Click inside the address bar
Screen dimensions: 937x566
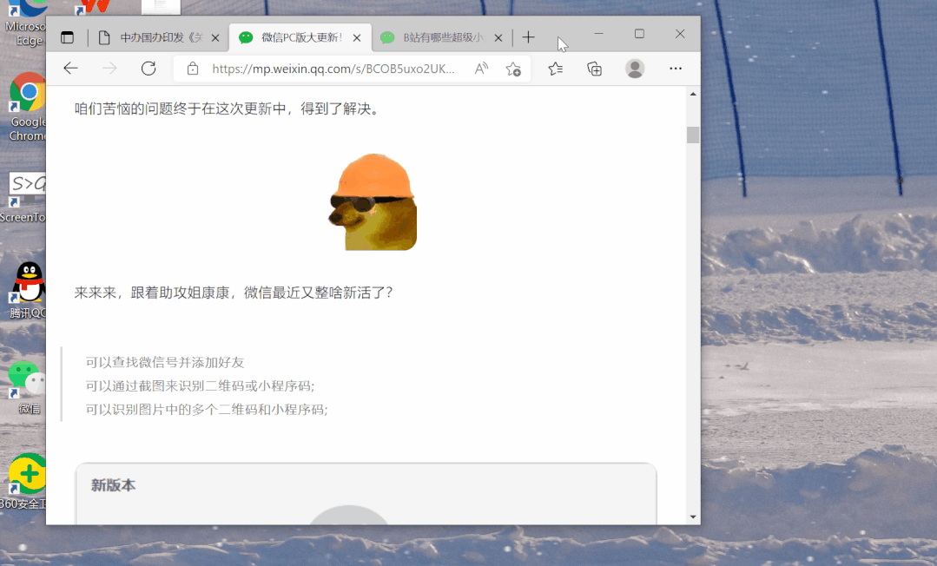tap(330, 69)
